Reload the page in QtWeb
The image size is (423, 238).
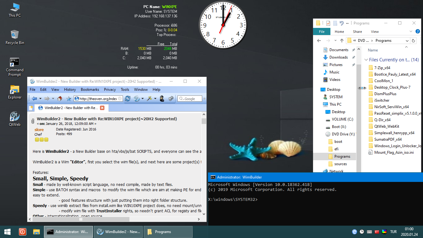tap(128, 99)
